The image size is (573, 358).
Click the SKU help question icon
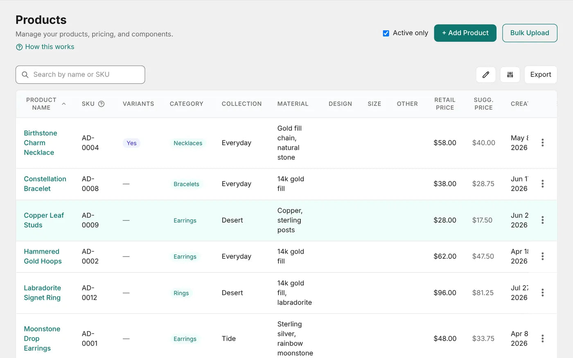click(102, 104)
